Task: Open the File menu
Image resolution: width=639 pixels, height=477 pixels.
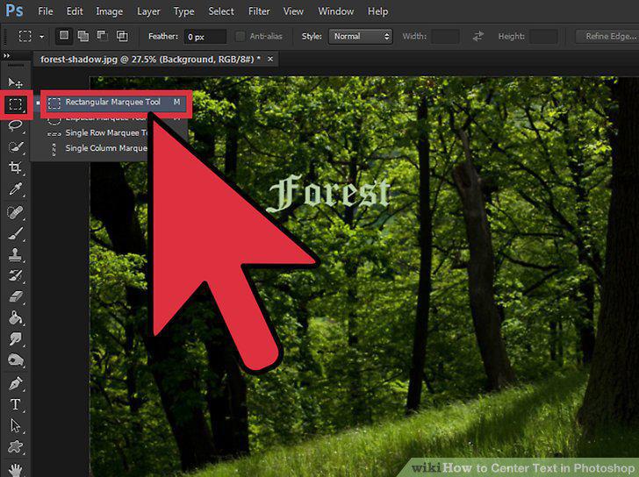Action: point(46,11)
